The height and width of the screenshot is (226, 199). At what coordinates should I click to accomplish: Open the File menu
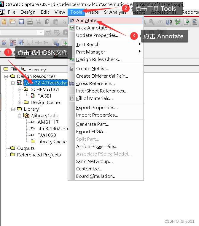[12, 12]
